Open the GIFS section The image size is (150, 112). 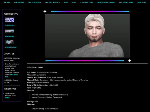74,2
